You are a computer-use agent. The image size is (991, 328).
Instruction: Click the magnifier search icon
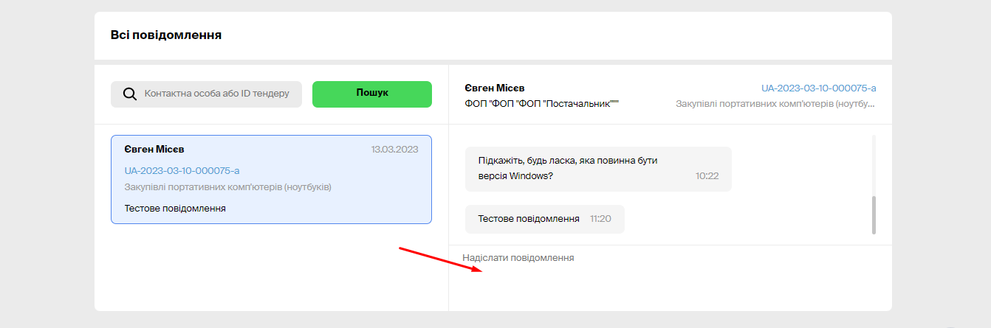click(130, 94)
